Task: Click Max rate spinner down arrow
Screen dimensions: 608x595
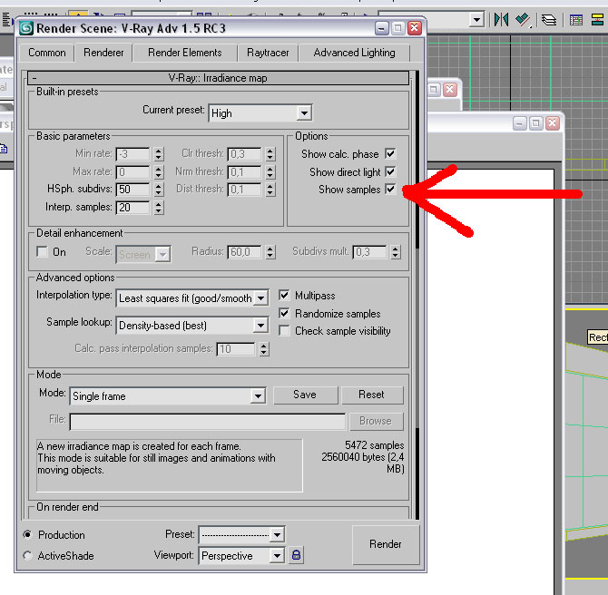Action: [x=158, y=176]
